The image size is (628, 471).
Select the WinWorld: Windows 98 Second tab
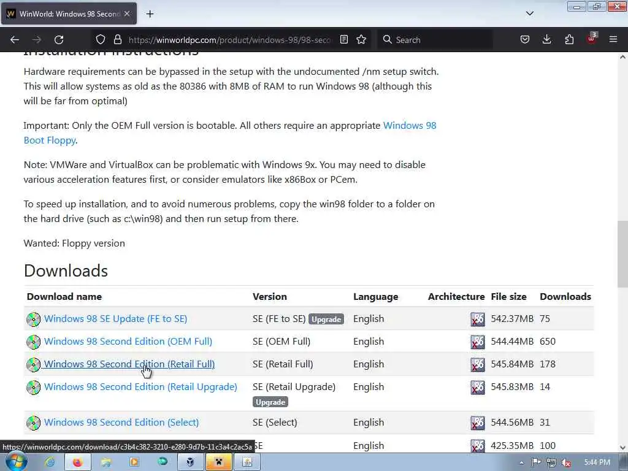click(x=69, y=13)
